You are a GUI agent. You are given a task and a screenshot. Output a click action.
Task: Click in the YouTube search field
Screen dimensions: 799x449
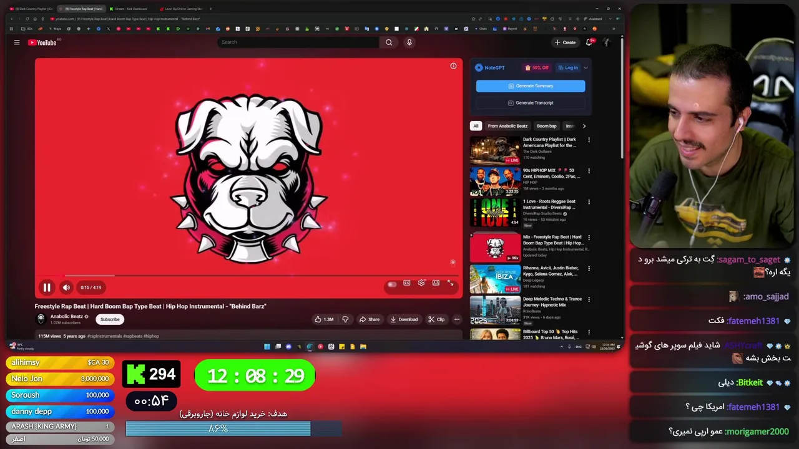pos(298,42)
